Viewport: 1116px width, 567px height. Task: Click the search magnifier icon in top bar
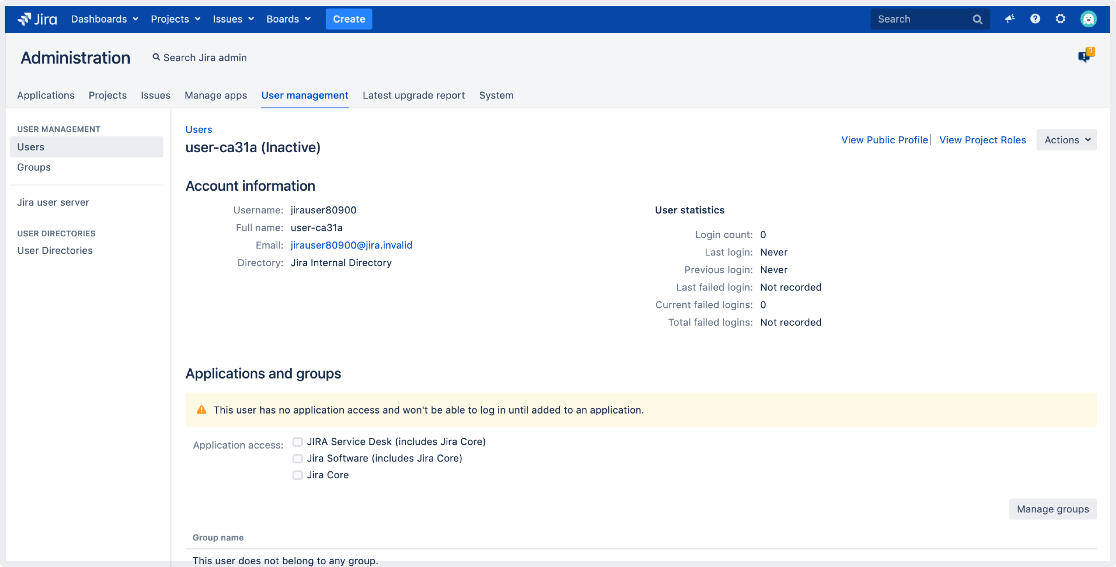click(x=977, y=19)
